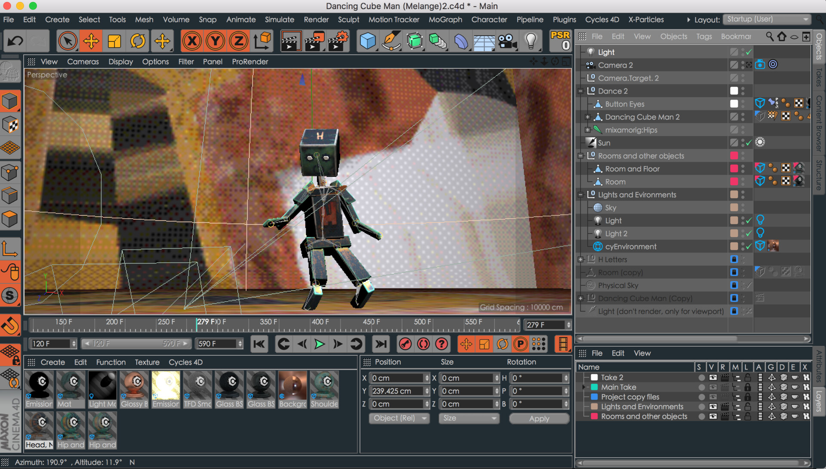Click the red Rooms layer color swatch
This screenshot has height=469, width=826.
click(x=594, y=416)
